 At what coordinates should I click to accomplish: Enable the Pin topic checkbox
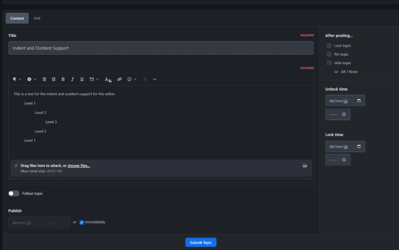pyautogui.click(x=329, y=54)
